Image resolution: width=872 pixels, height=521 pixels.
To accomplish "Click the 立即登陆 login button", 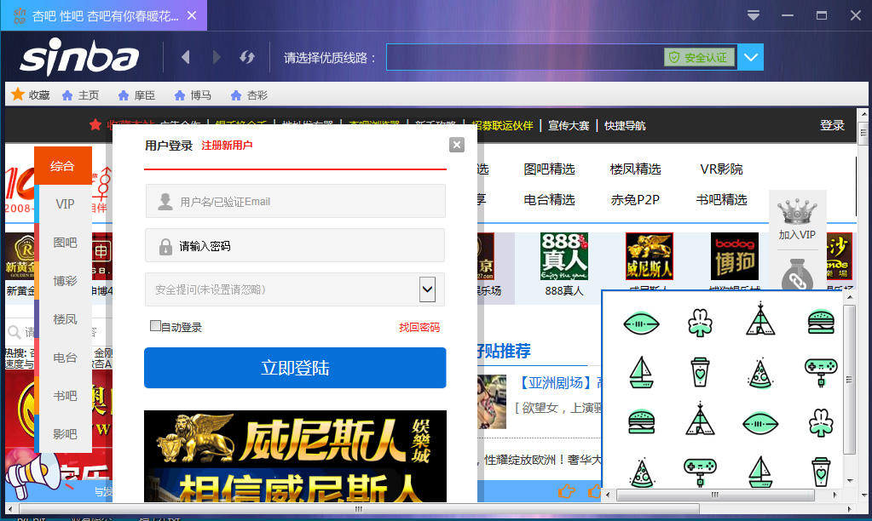I will click(295, 368).
